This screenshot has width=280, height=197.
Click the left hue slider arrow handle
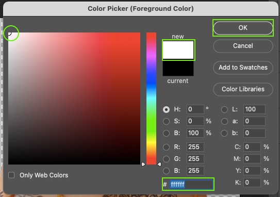(x=143, y=164)
